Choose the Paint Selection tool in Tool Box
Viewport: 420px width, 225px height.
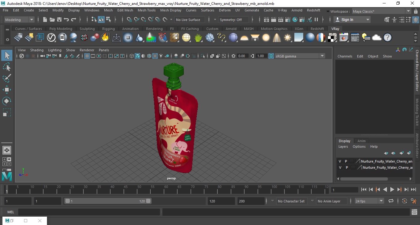[x=7, y=78]
